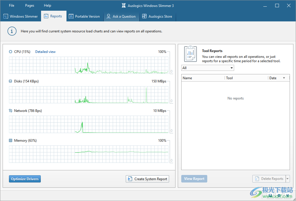The height and width of the screenshot is (201, 296).
Task: Click the CPU chip icon
Action: pos(11,52)
